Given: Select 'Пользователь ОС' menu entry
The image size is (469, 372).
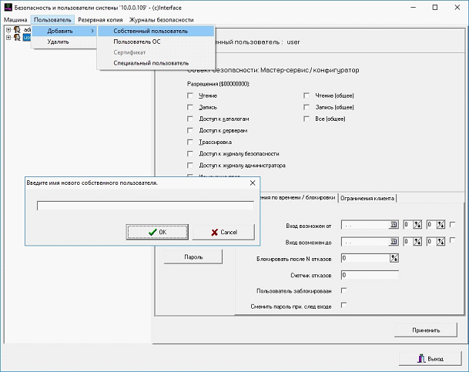Looking at the screenshot, I should click(136, 42).
